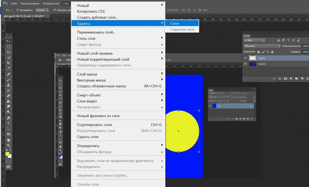Hide Слой 1 using its eye icon

pyautogui.click(x=245, y=58)
